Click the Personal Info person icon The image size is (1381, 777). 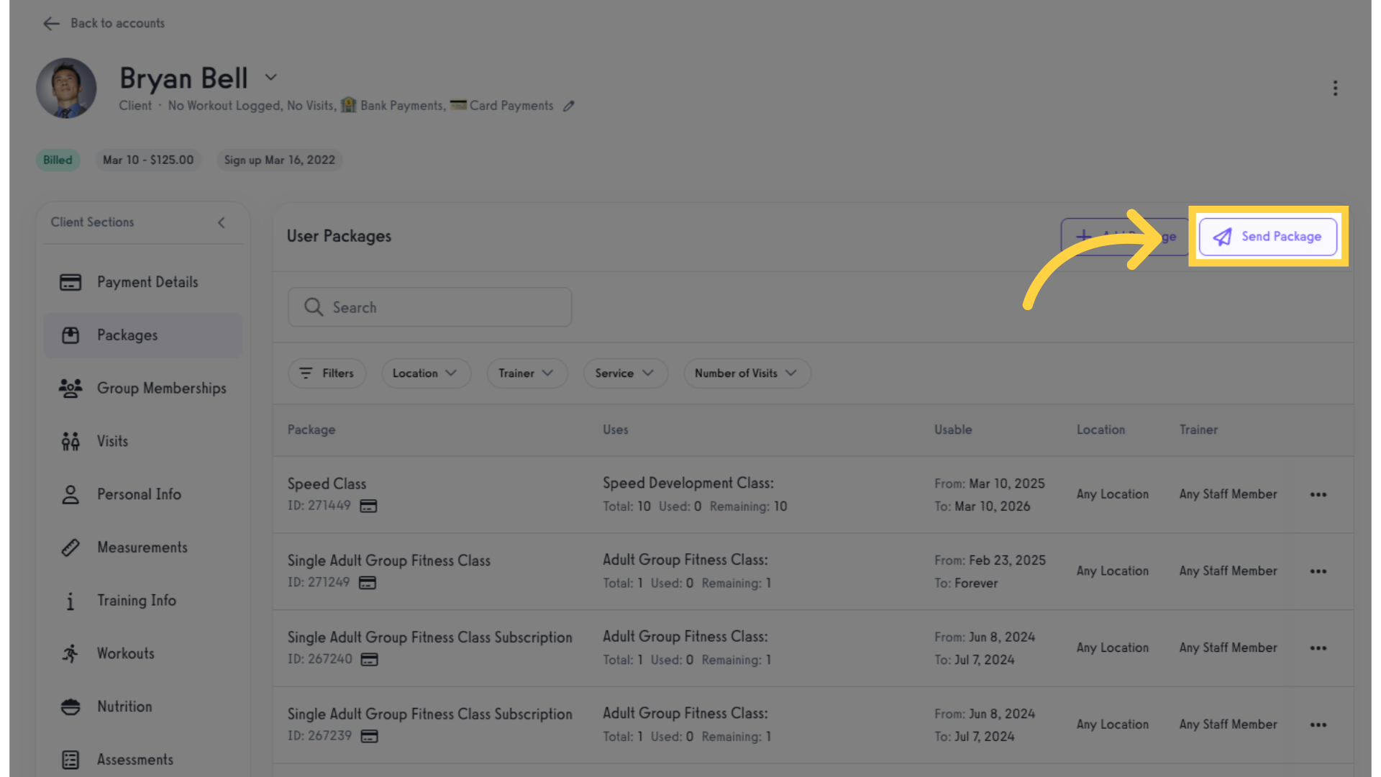coord(70,494)
